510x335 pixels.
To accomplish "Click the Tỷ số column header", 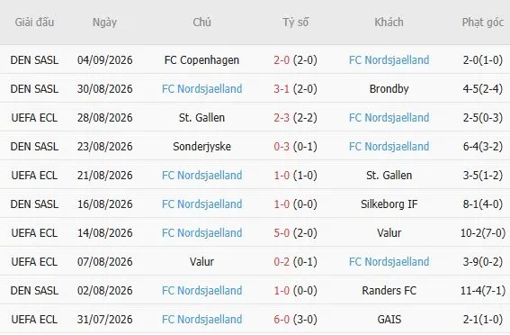I will (295, 23).
